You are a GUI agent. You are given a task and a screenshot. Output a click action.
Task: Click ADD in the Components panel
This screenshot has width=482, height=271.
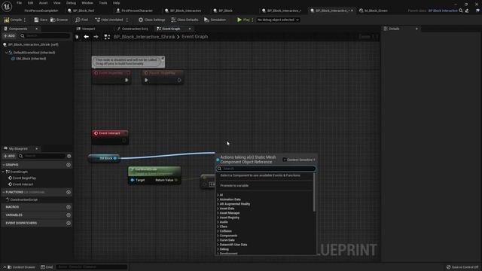click(x=9, y=36)
